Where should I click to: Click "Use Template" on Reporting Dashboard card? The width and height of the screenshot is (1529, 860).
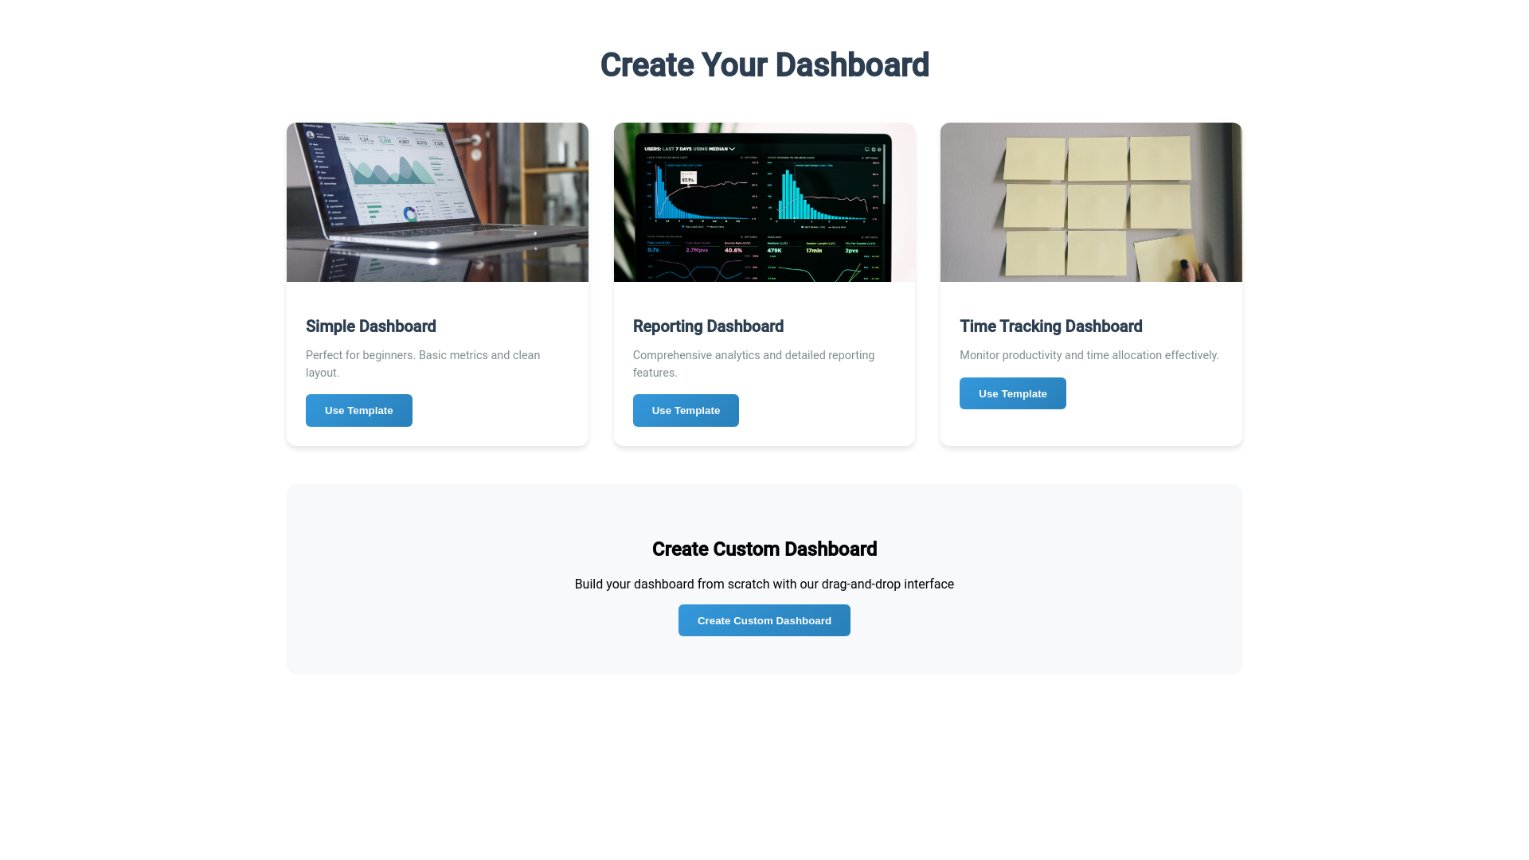686,410
